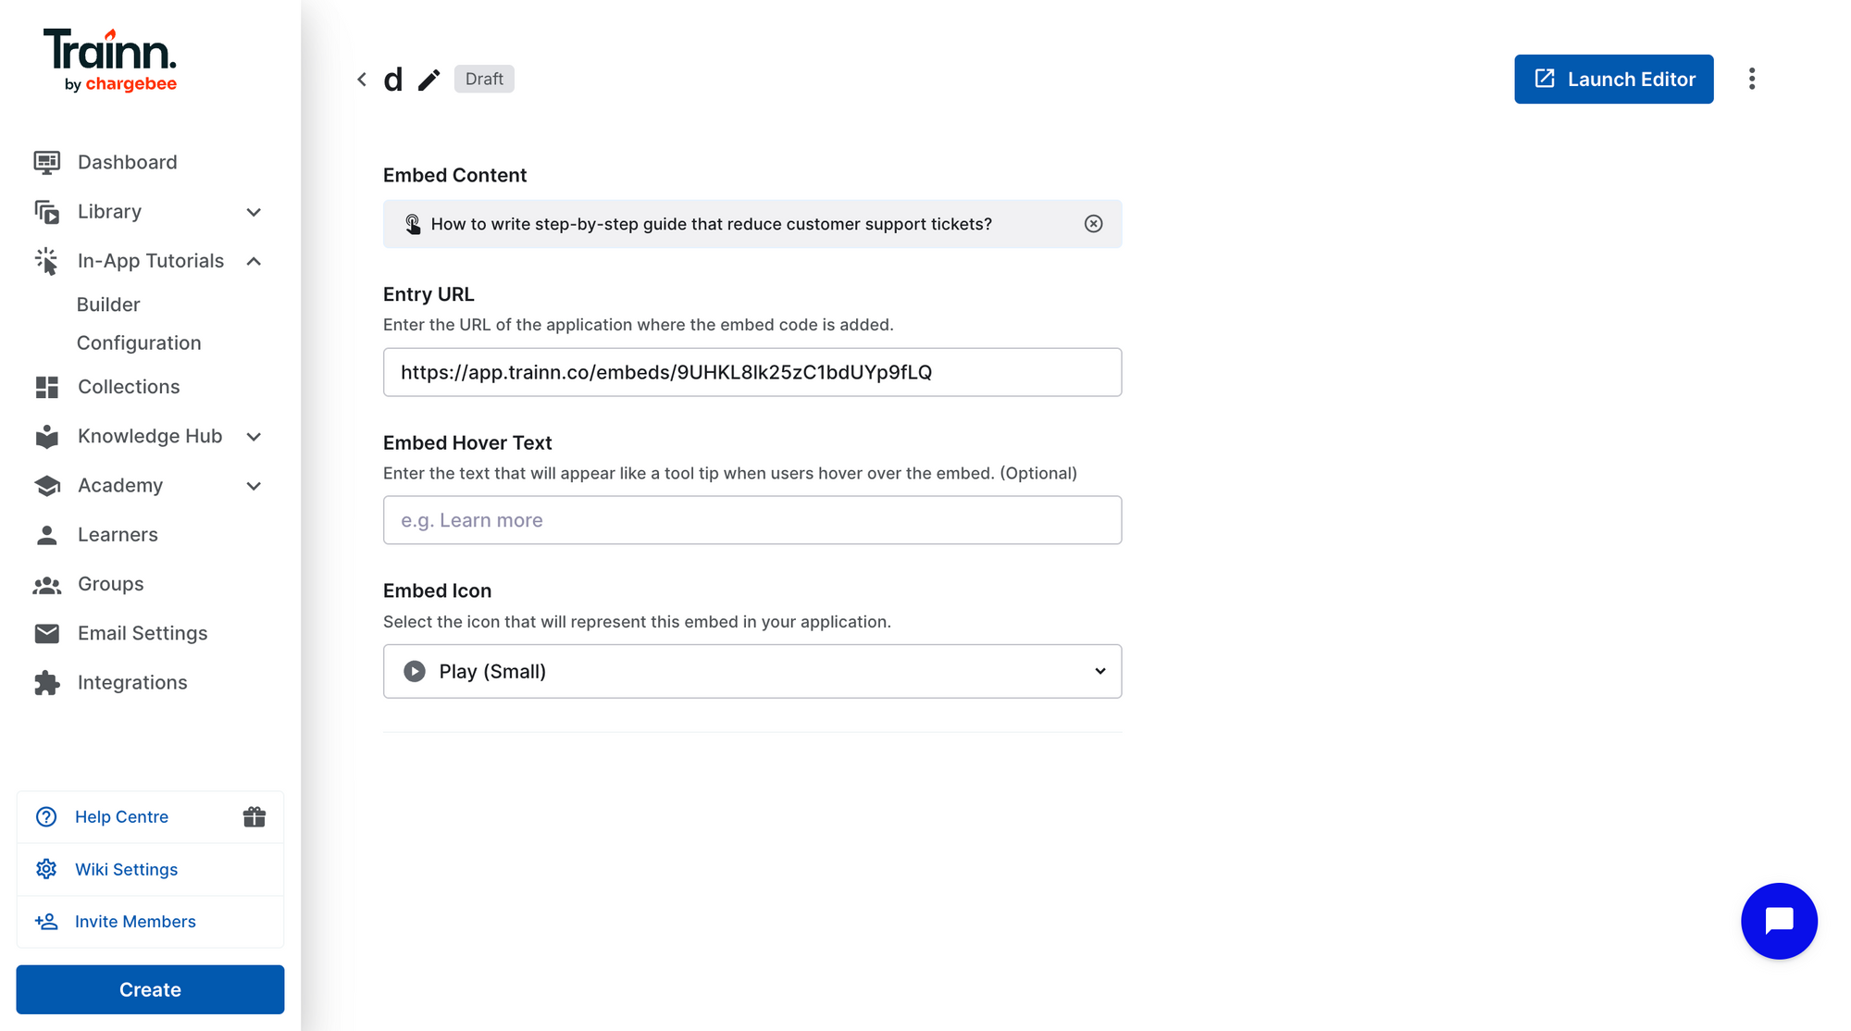Click the Academy graduation cap icon

[47, 486]
